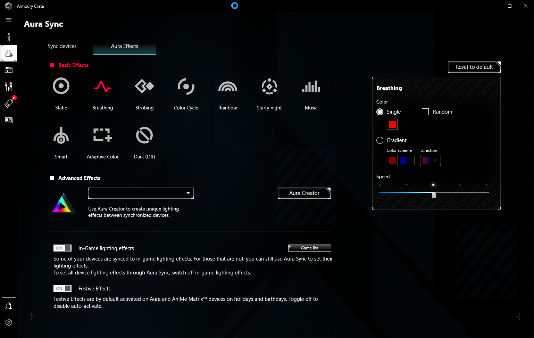Image resolution: width=534 pixels, height=338 pixels.
Task: Toggle In-Game lighting effects switch
Action: click(62, 248)
